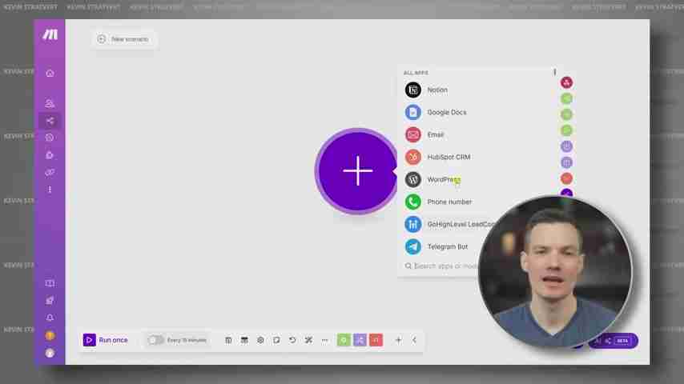Toggle the scheduling switch on

click(x=155, y=340)
